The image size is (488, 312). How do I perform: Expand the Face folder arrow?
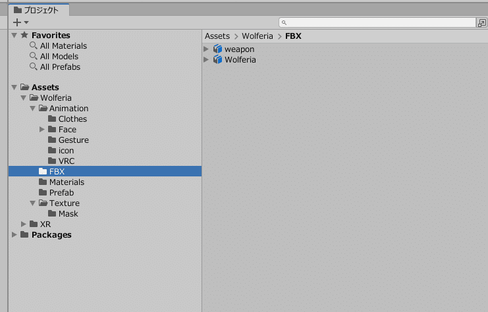coord(42,130)
